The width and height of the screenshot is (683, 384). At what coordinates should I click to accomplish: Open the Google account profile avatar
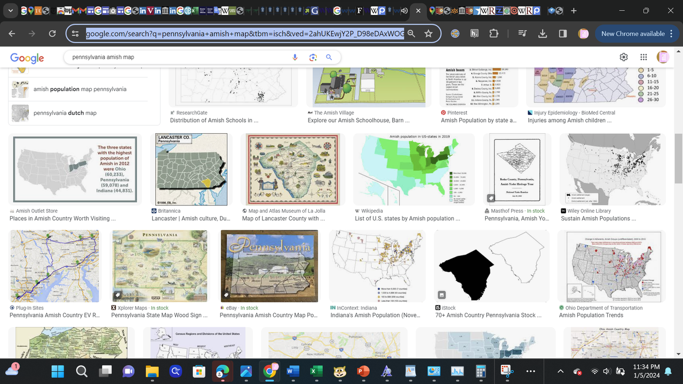coord(663,57)
